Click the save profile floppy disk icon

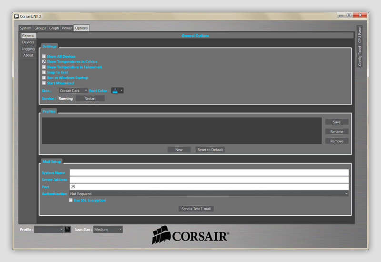(x=68, y=230)
